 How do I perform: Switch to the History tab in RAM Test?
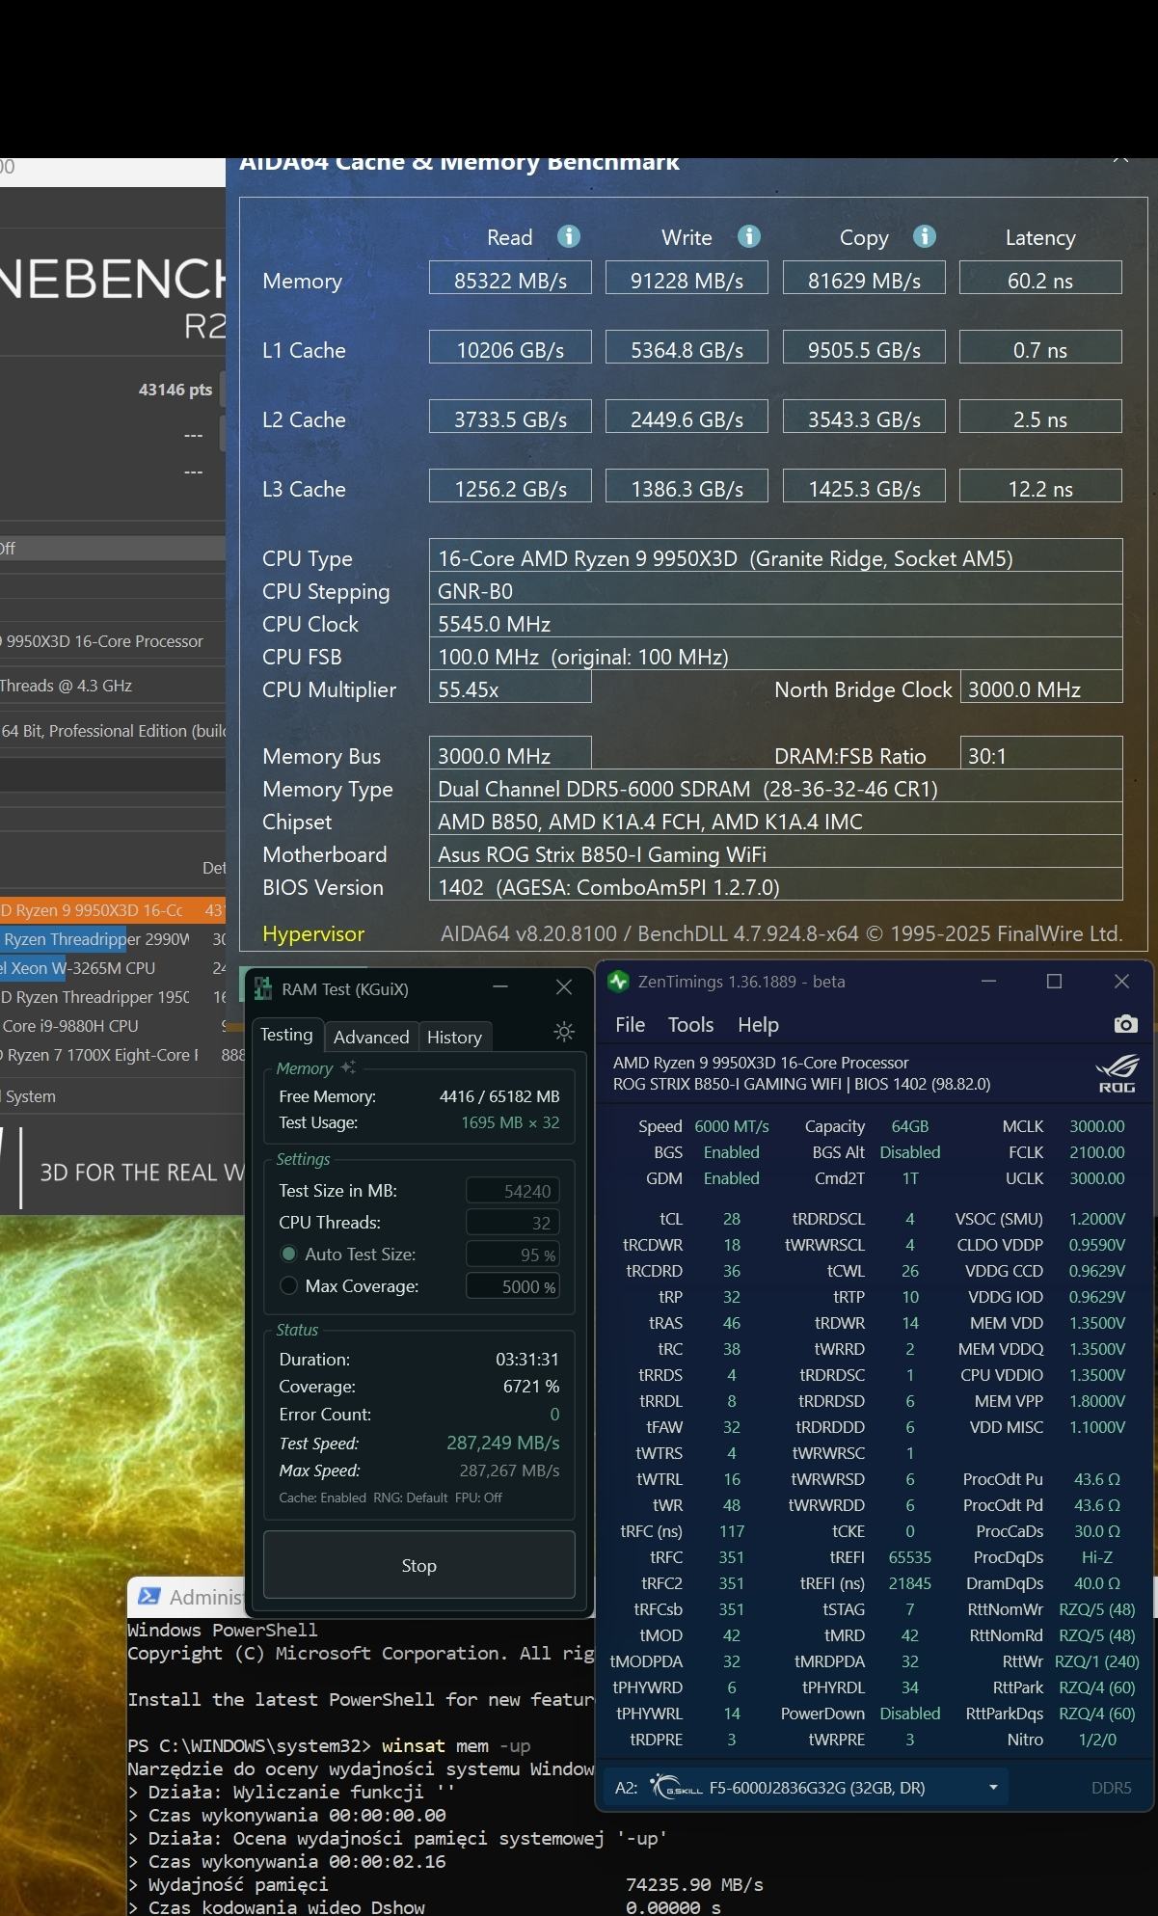[x=454, y=1037]
